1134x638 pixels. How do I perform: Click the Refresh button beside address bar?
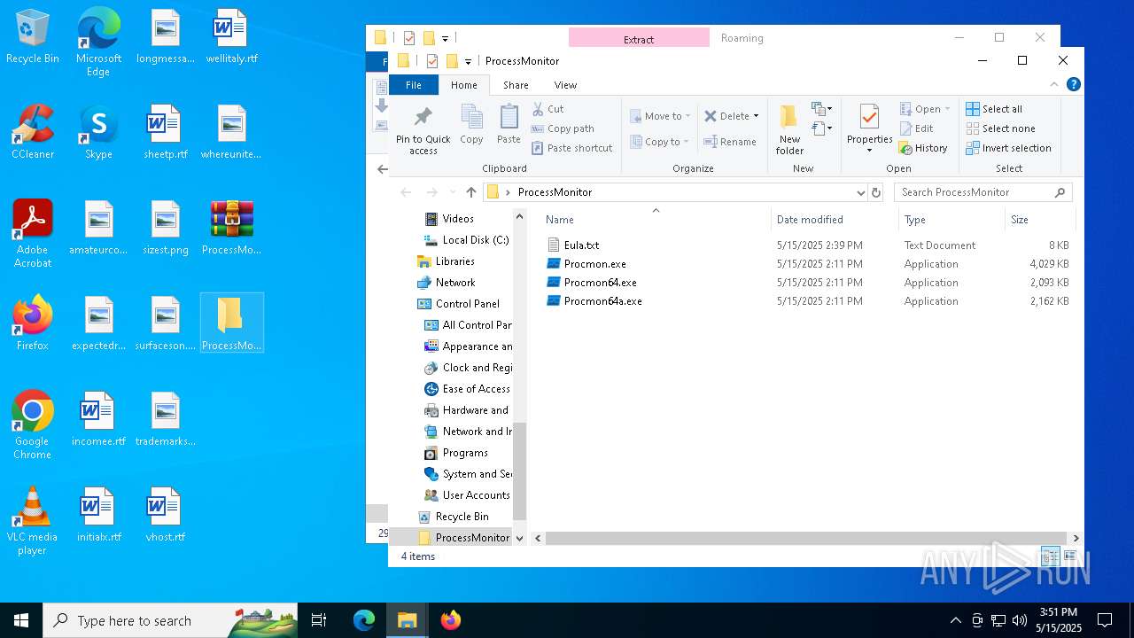click(x=876, y=192)
